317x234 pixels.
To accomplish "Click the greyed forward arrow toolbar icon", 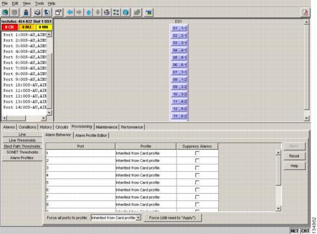I will (79, 12).
